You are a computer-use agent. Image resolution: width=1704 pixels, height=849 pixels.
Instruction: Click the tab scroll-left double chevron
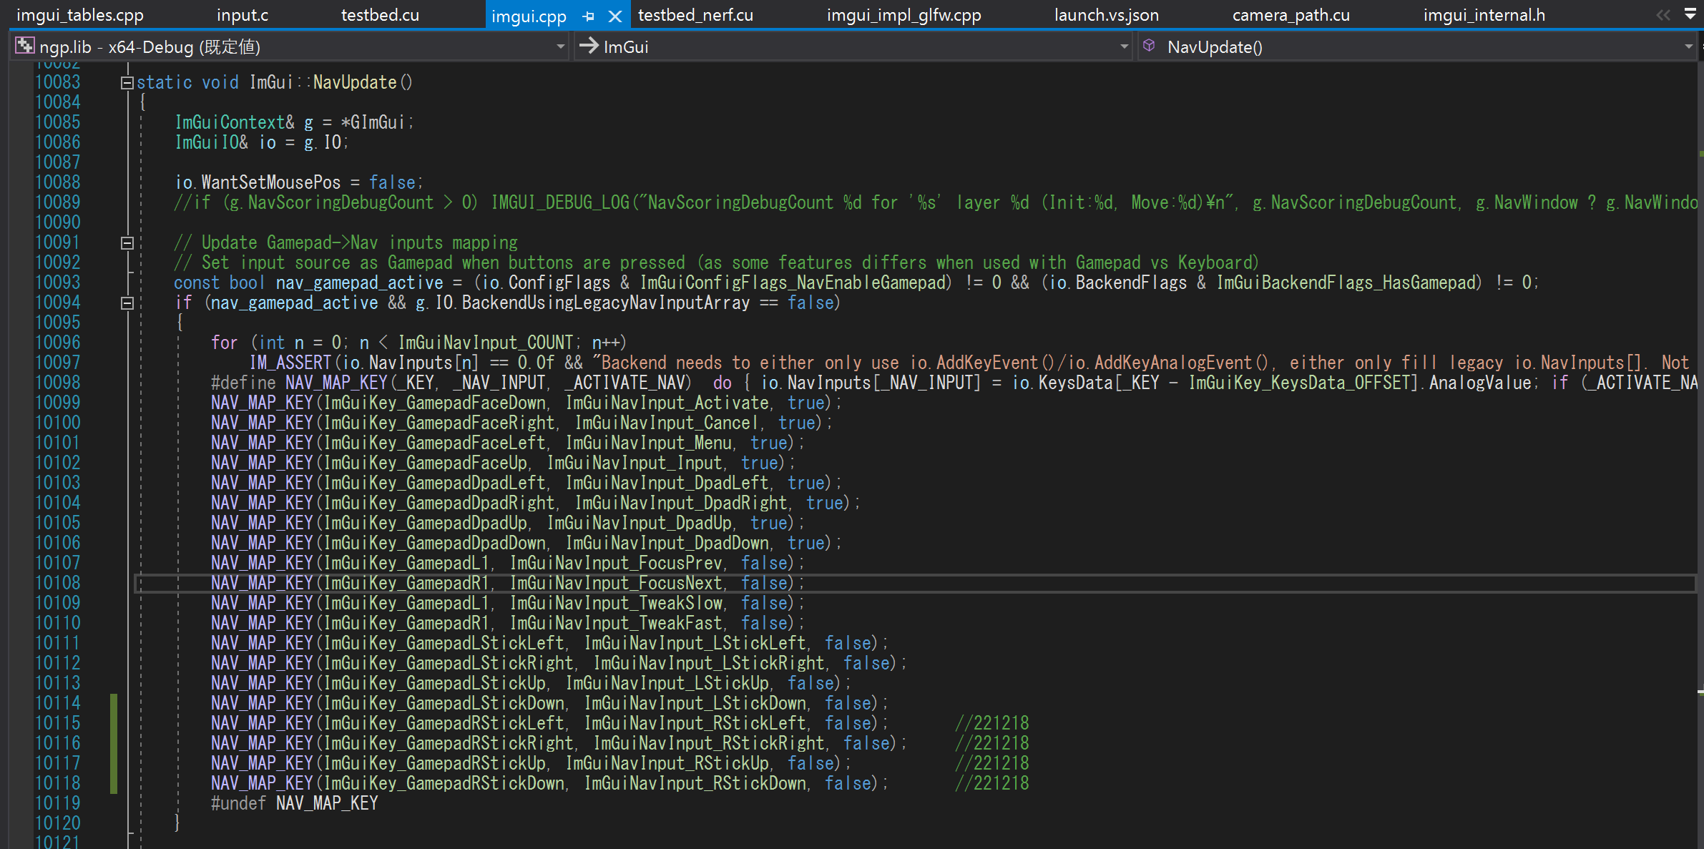(1663, 15)
